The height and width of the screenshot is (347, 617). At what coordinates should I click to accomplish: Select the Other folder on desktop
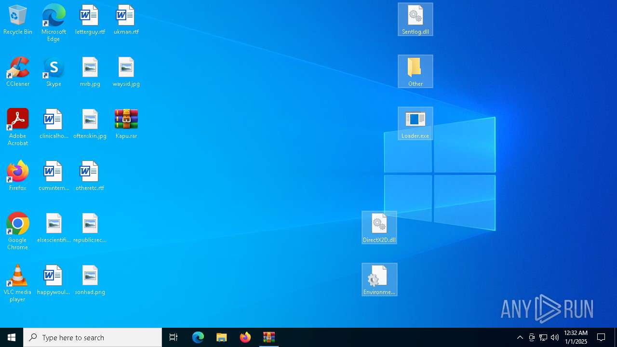point(416,71)
